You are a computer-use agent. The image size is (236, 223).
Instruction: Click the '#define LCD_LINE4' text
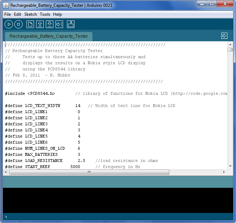point(27,130)
